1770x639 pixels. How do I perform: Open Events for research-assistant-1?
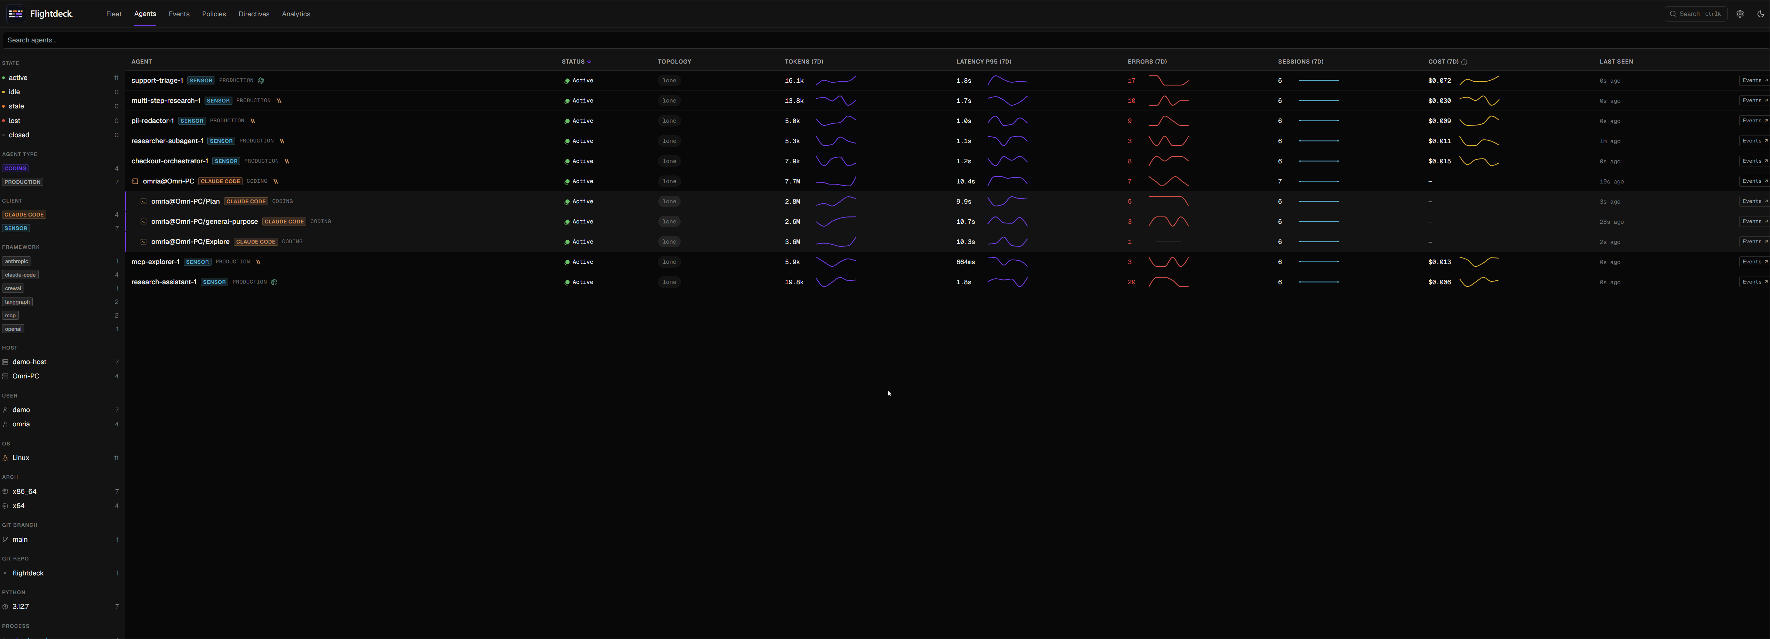[1754, 282]
